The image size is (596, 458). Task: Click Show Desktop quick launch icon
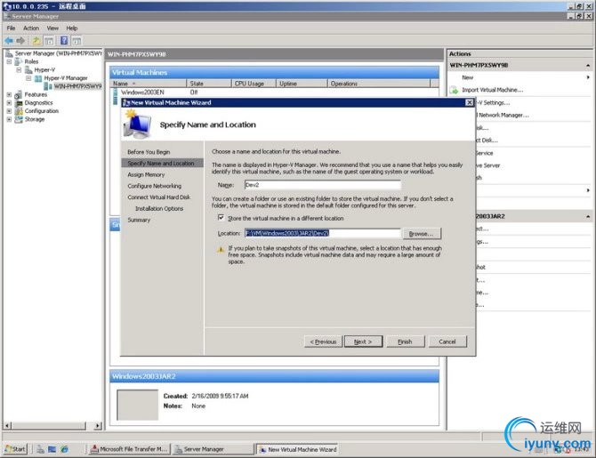click(52, 449)
